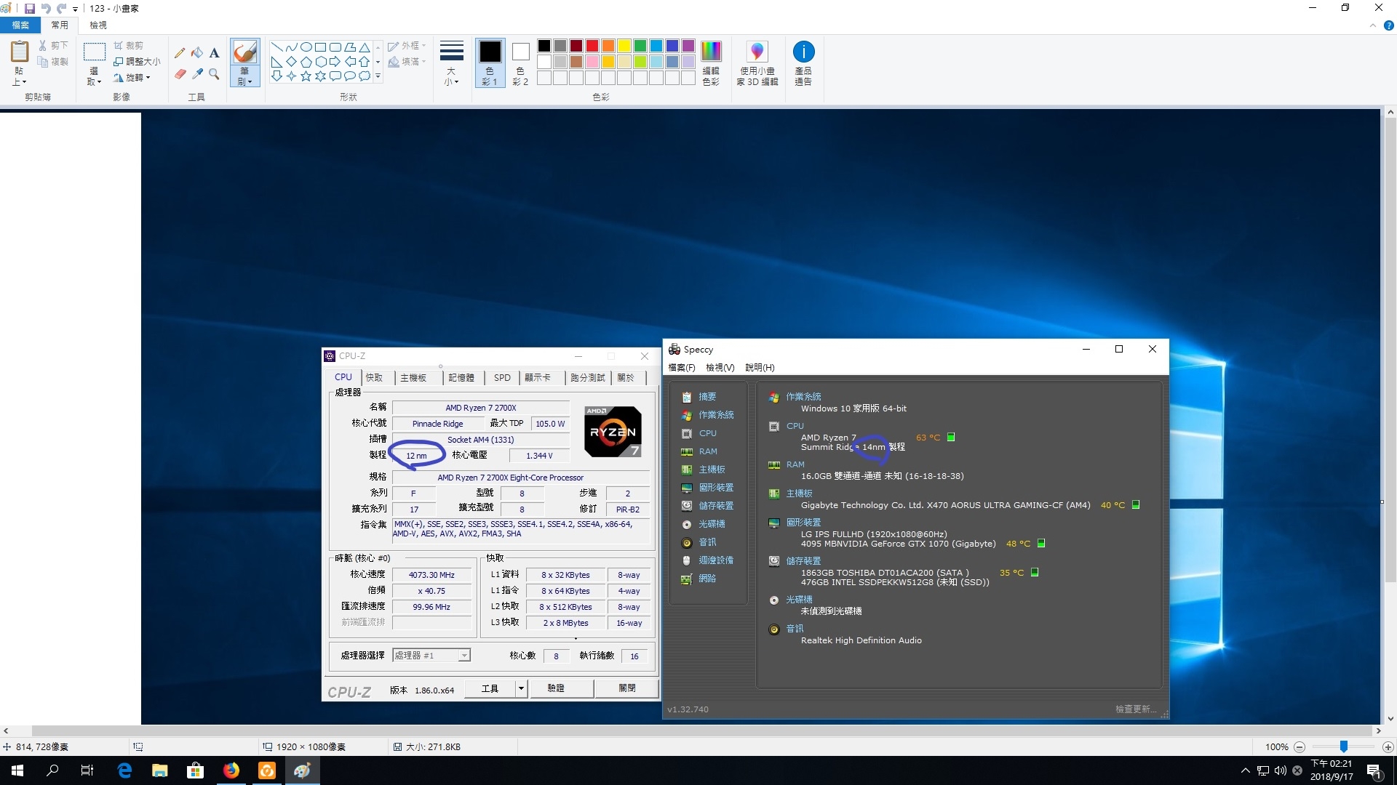Switch to the View (檢視) ribbon tab
Viewport: 1397px width, 785px height.
click(98, 25)
